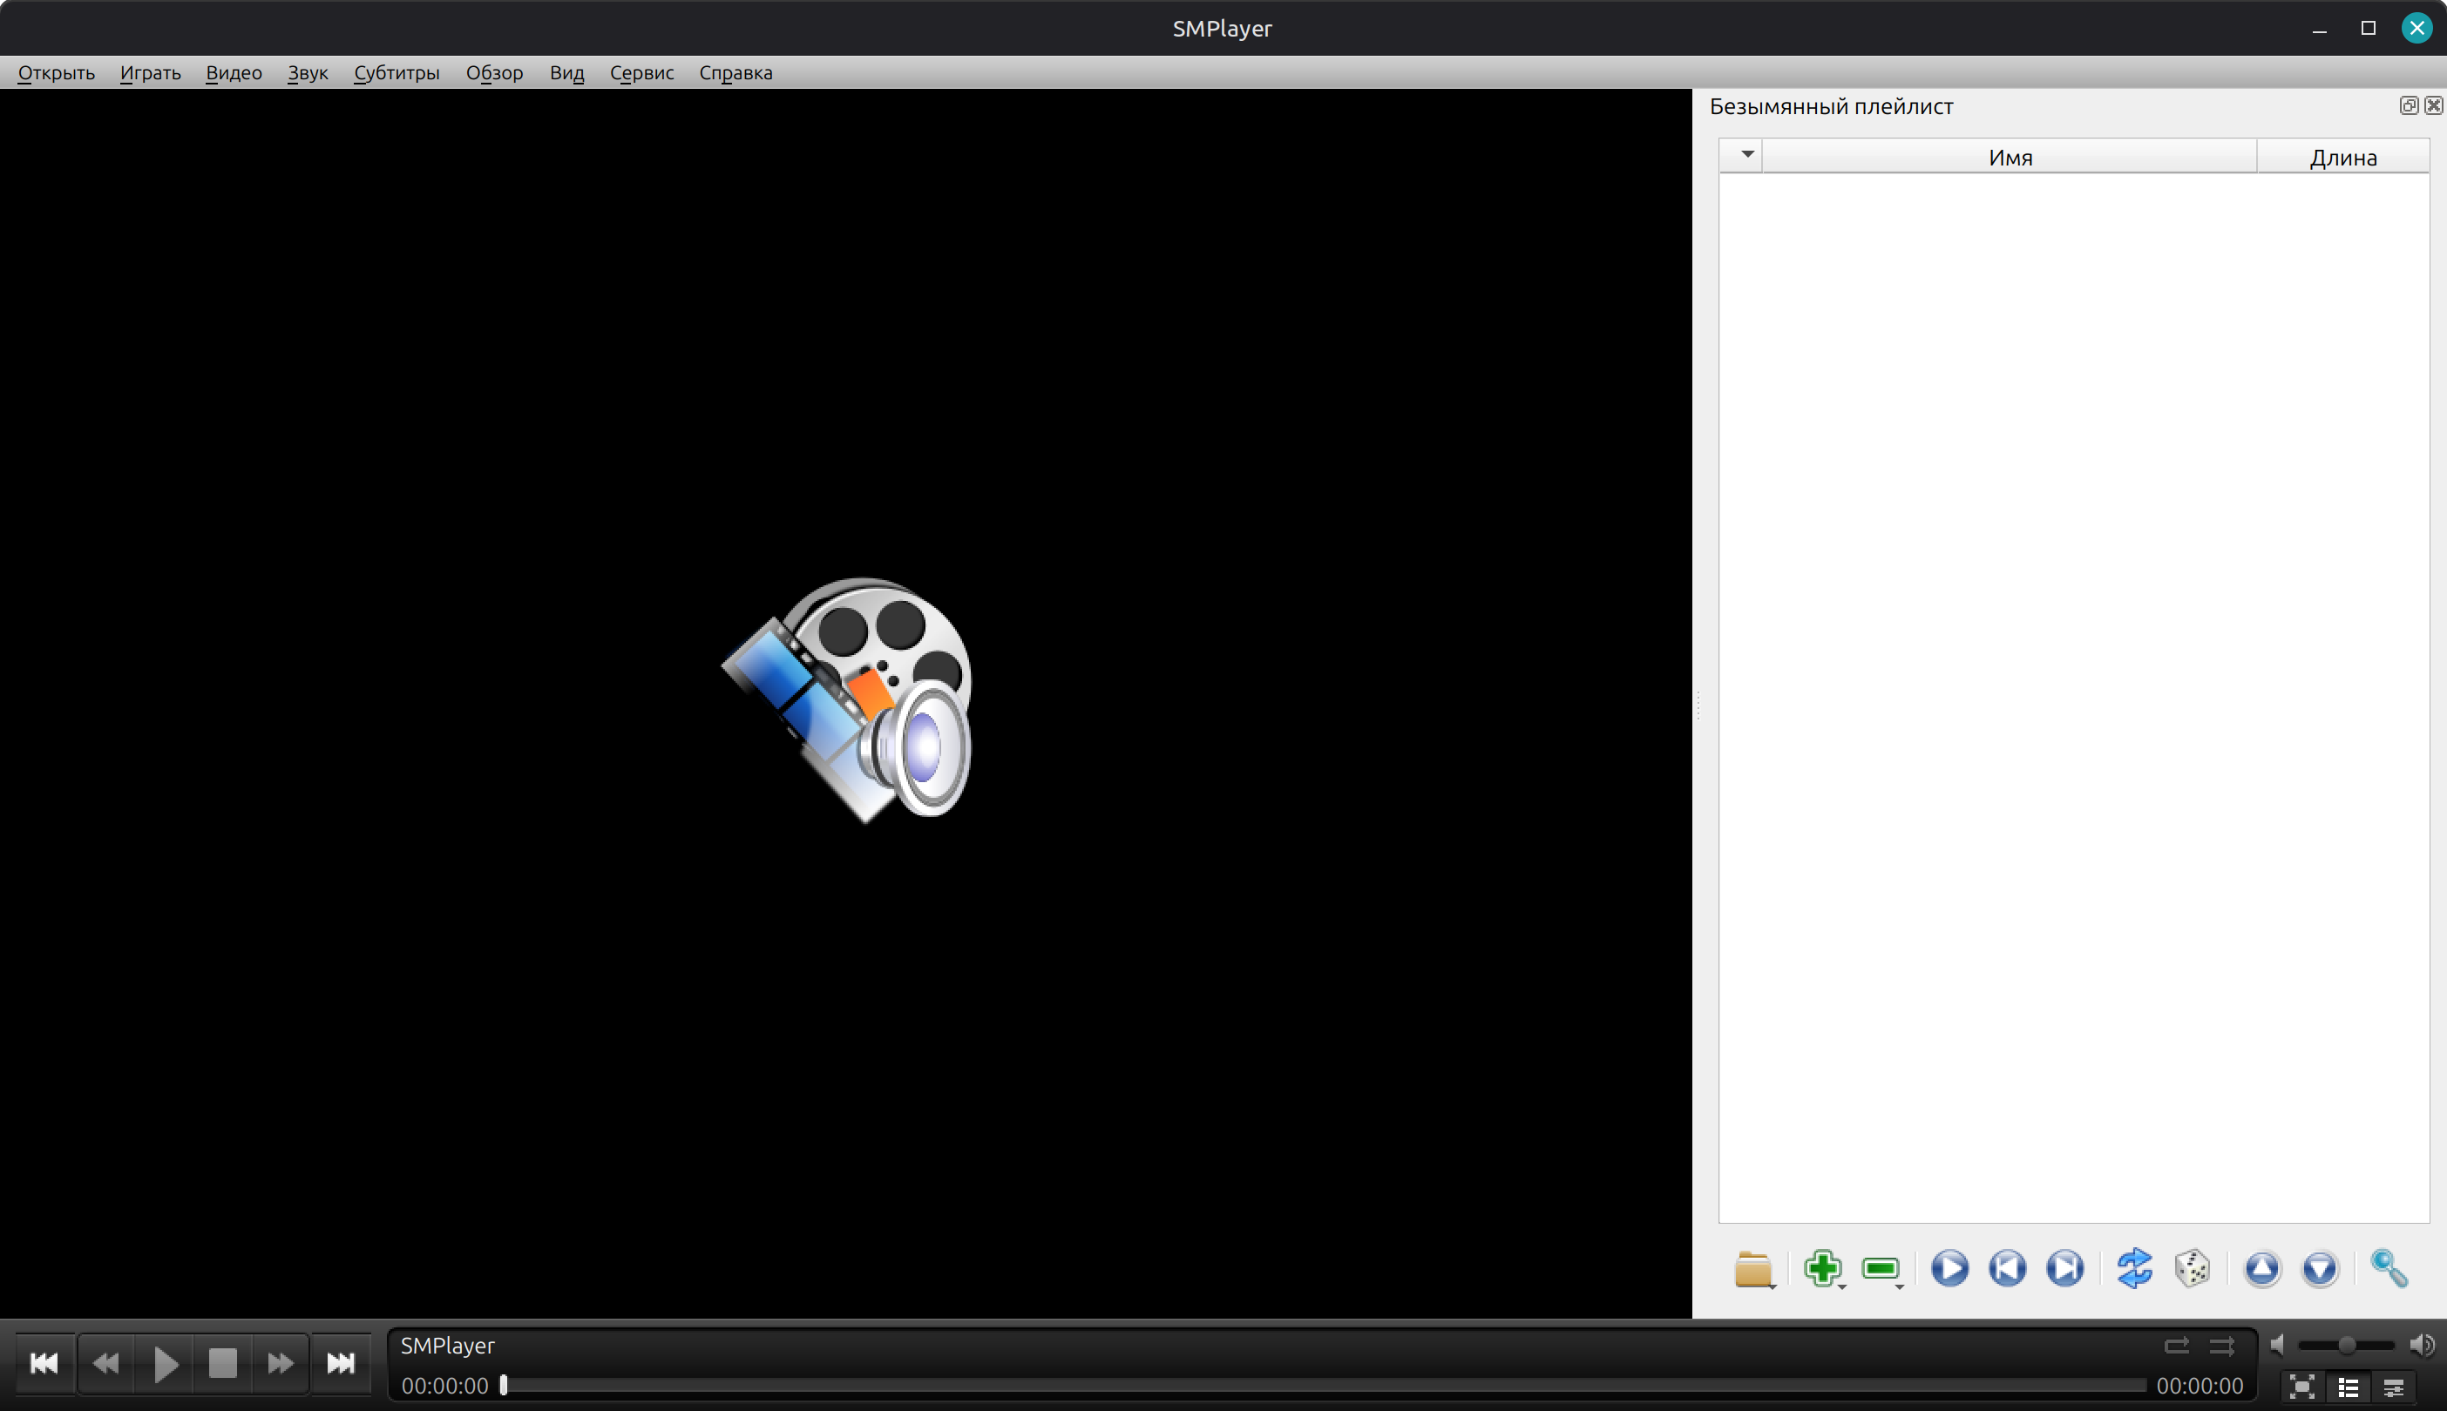Open the playlist folder load/save button
Screen dimensions: 2447x1411
tap(1754, 1268)
